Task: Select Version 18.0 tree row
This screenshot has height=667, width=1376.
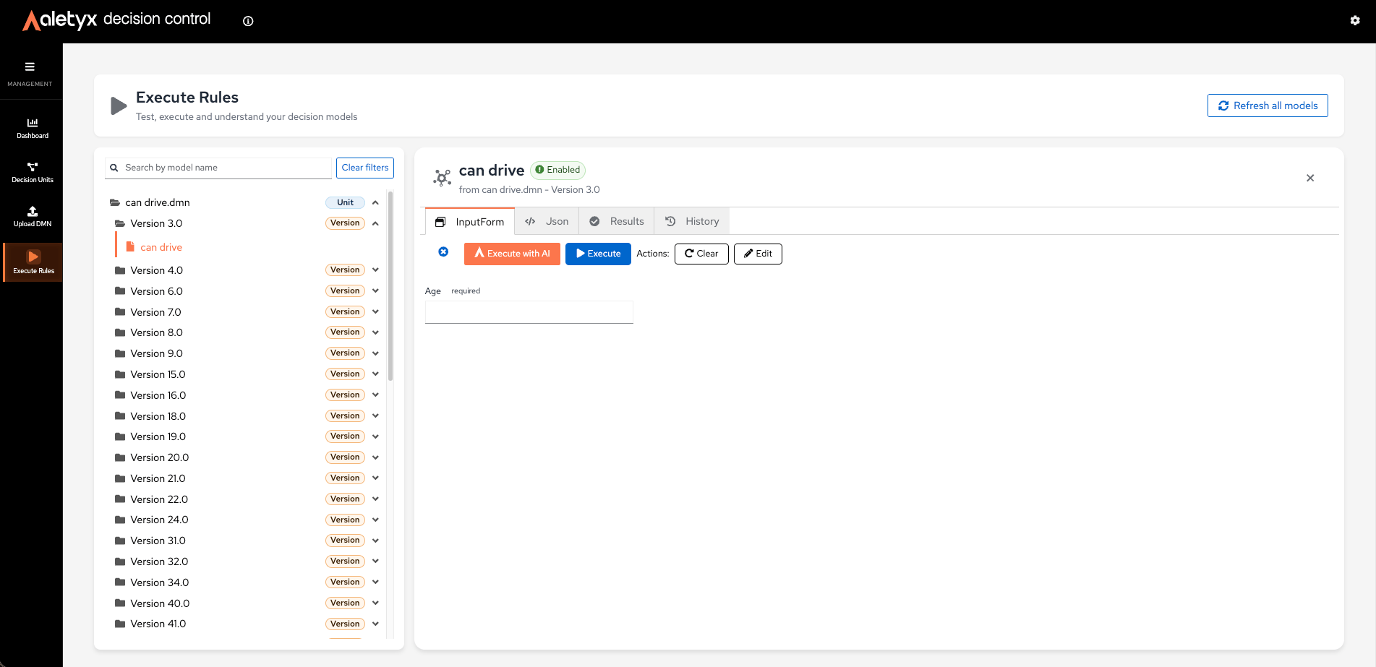Action: (x=246, y=416)
